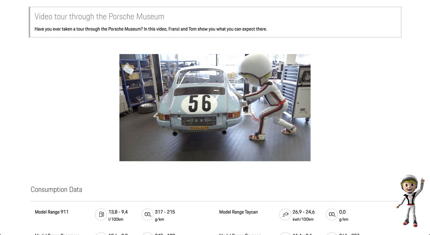Click the 26,9 - 24,6 electricity consumption value
The width and height of the screenshot is (430, 235).
(304, 212)
